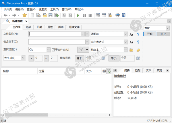Open the 文件(F) menu
Screen dimensions: 172x123
tap(8, 9)
